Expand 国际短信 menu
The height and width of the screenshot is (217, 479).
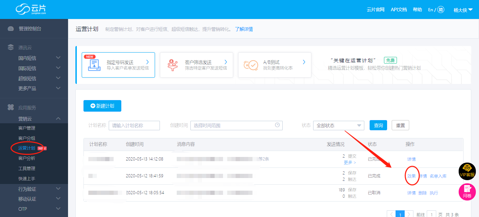click(x=58, y=68)
